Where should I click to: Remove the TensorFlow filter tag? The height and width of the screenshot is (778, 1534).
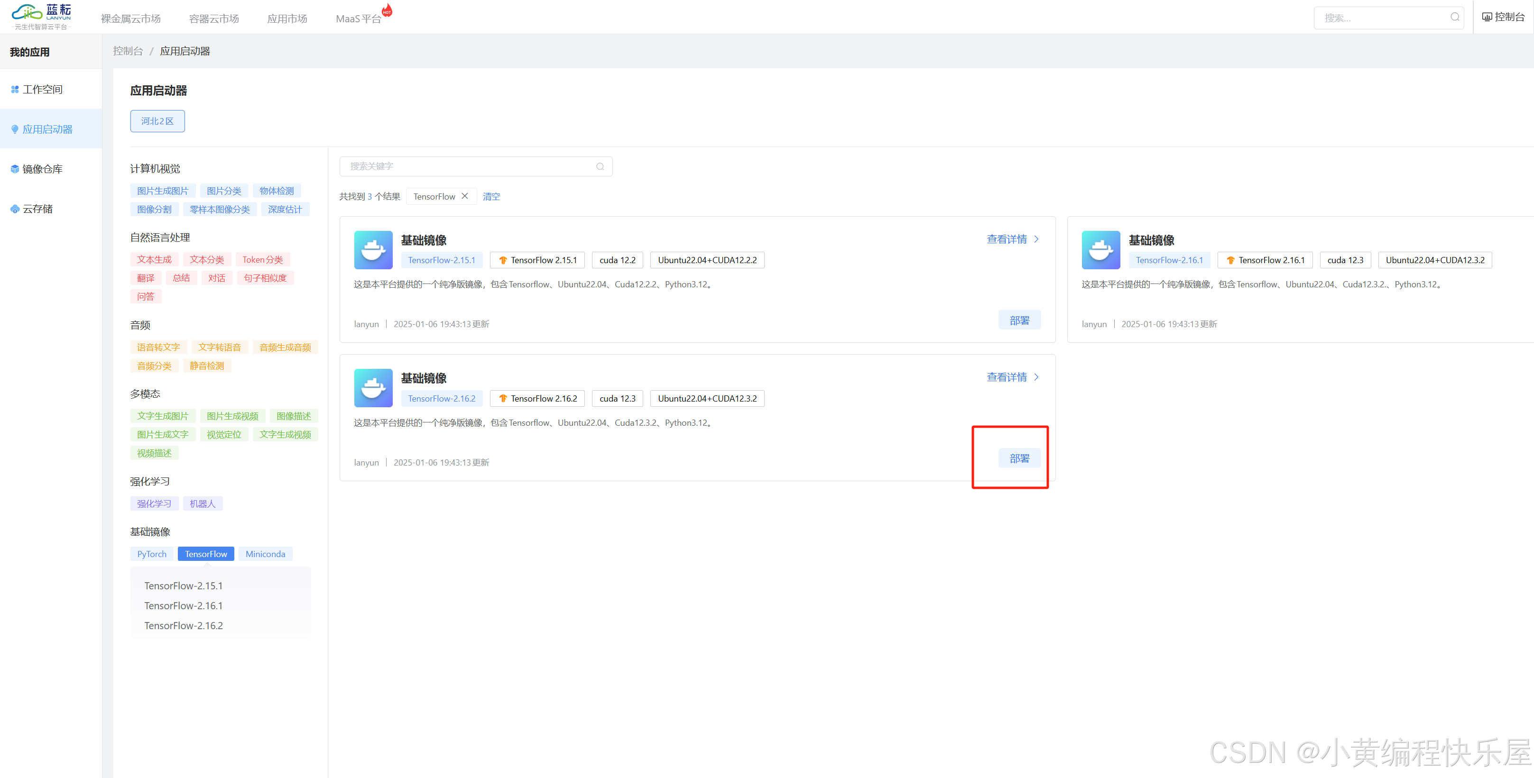point(464,196)
